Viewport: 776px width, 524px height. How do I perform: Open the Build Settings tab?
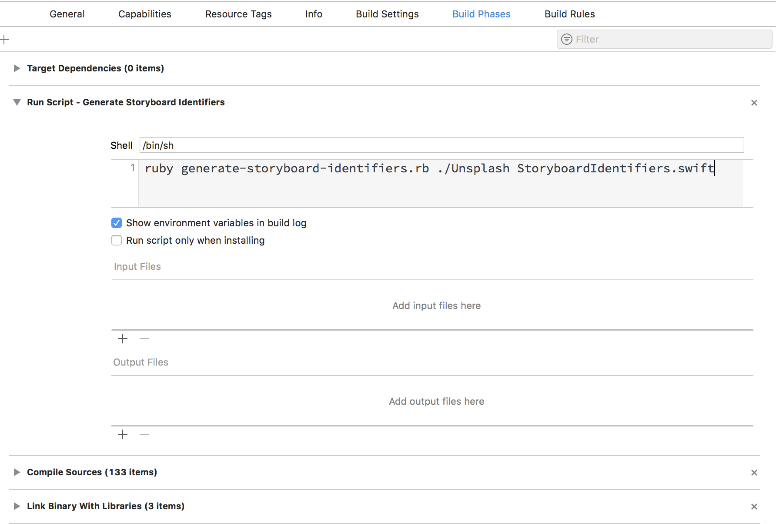(387, 14)
